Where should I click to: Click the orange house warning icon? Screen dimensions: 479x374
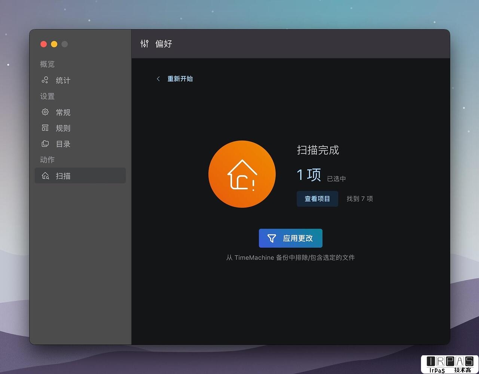(242, 174)
